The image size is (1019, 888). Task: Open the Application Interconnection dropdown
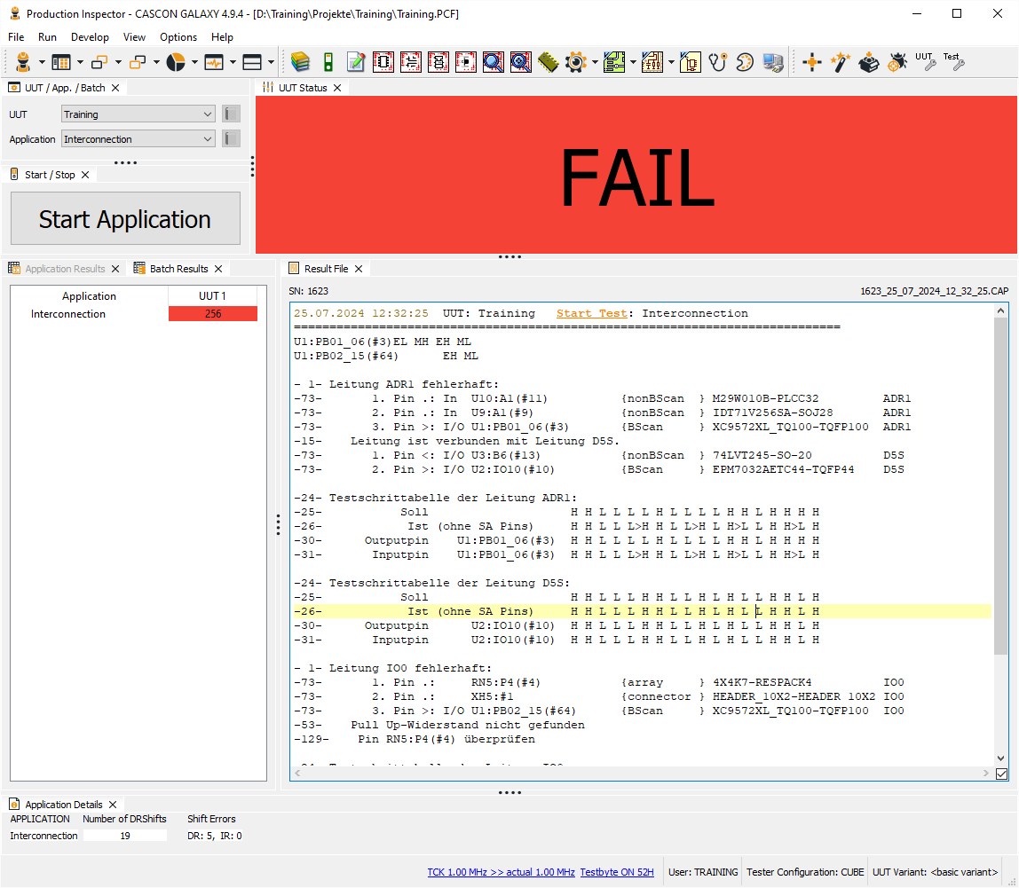coord(138,139)
